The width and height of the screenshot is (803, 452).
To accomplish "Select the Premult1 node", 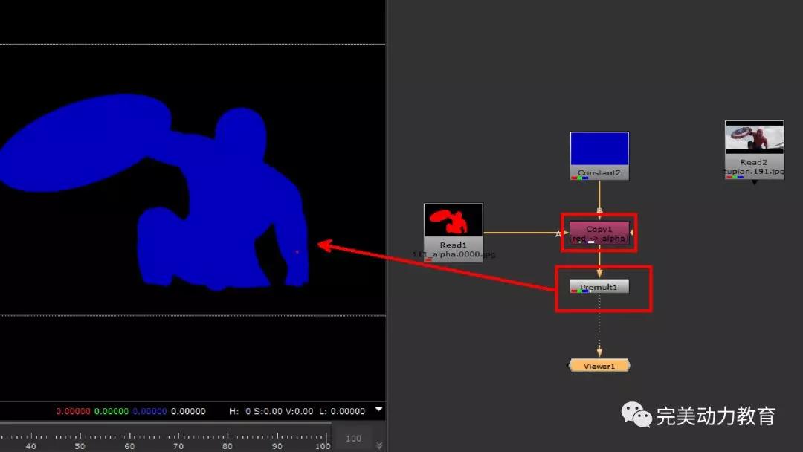I will [x=599, y=287].
